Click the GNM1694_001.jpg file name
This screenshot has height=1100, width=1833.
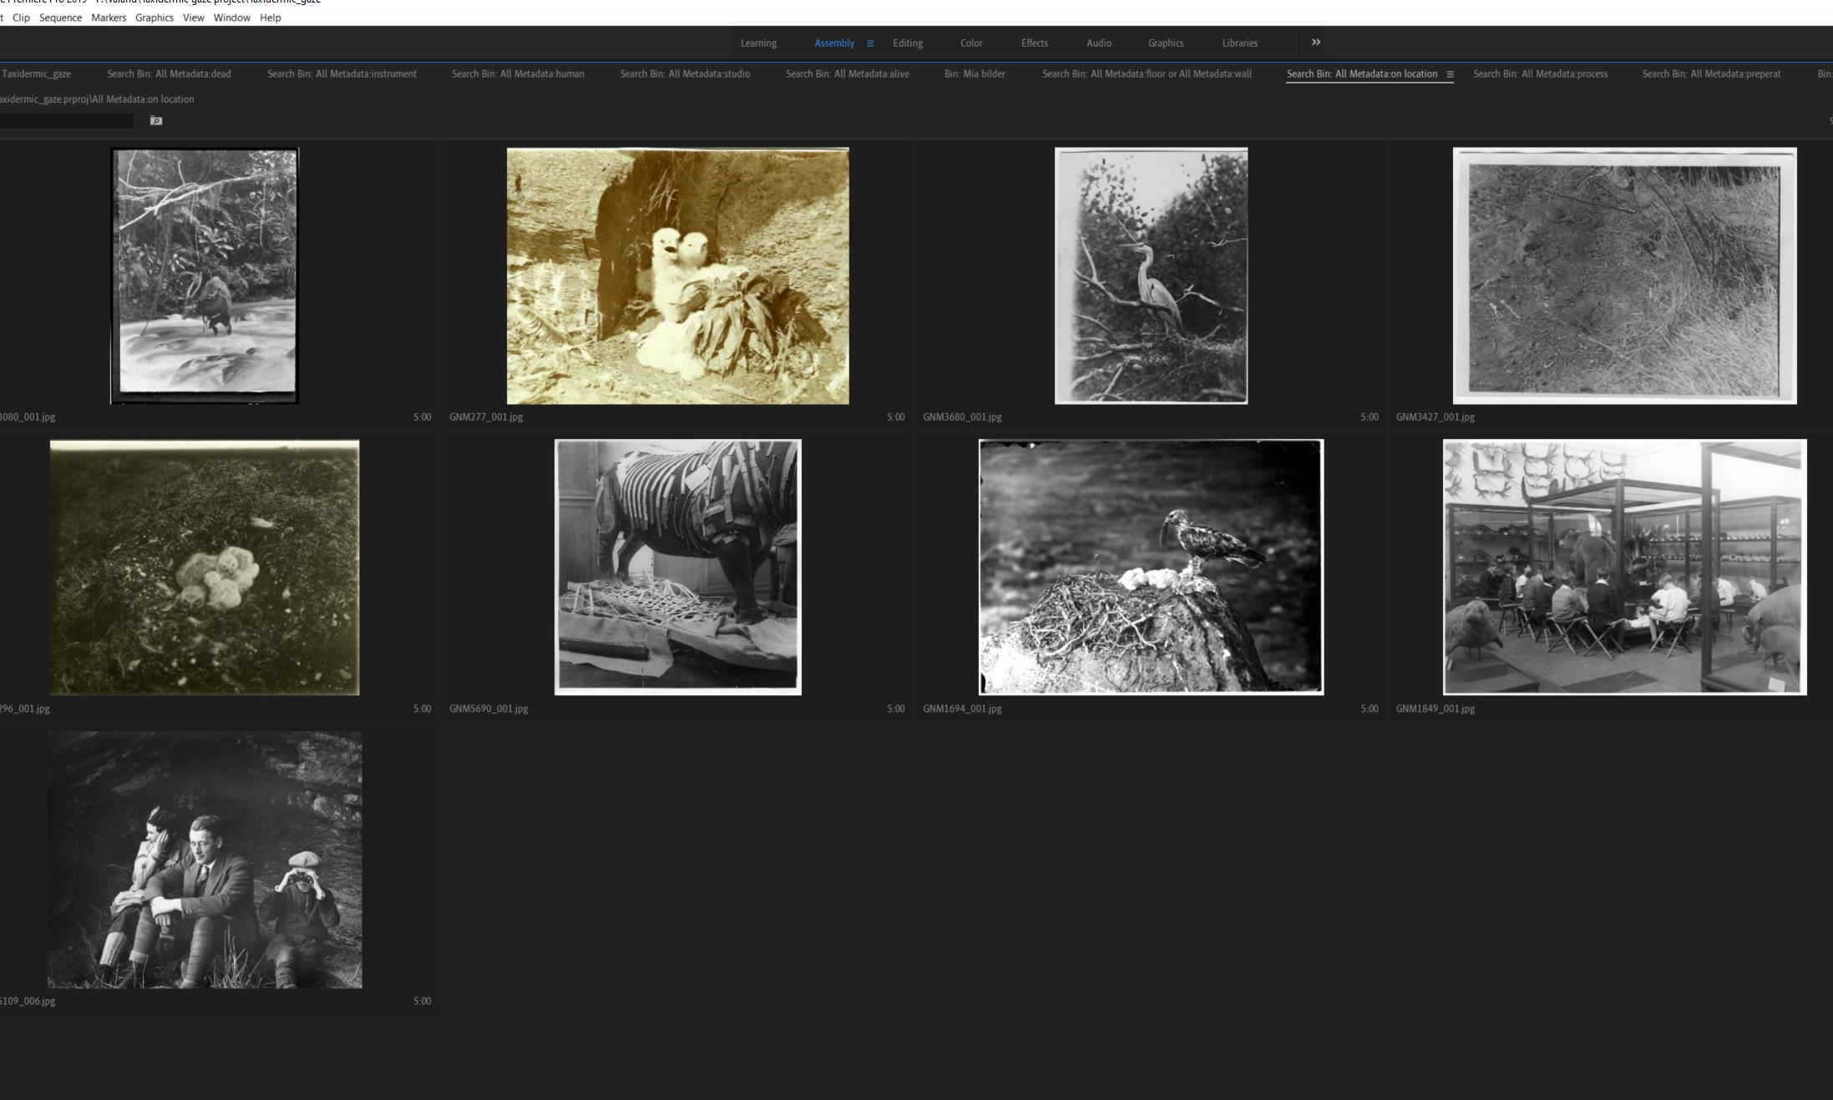tap(962, 709)
